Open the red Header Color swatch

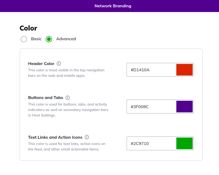coord(184,70)
